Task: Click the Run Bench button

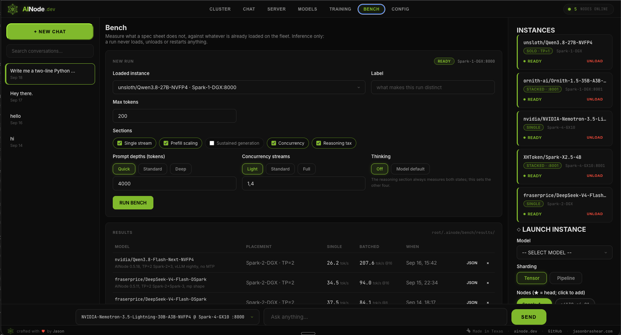Action: coord(133,203)
